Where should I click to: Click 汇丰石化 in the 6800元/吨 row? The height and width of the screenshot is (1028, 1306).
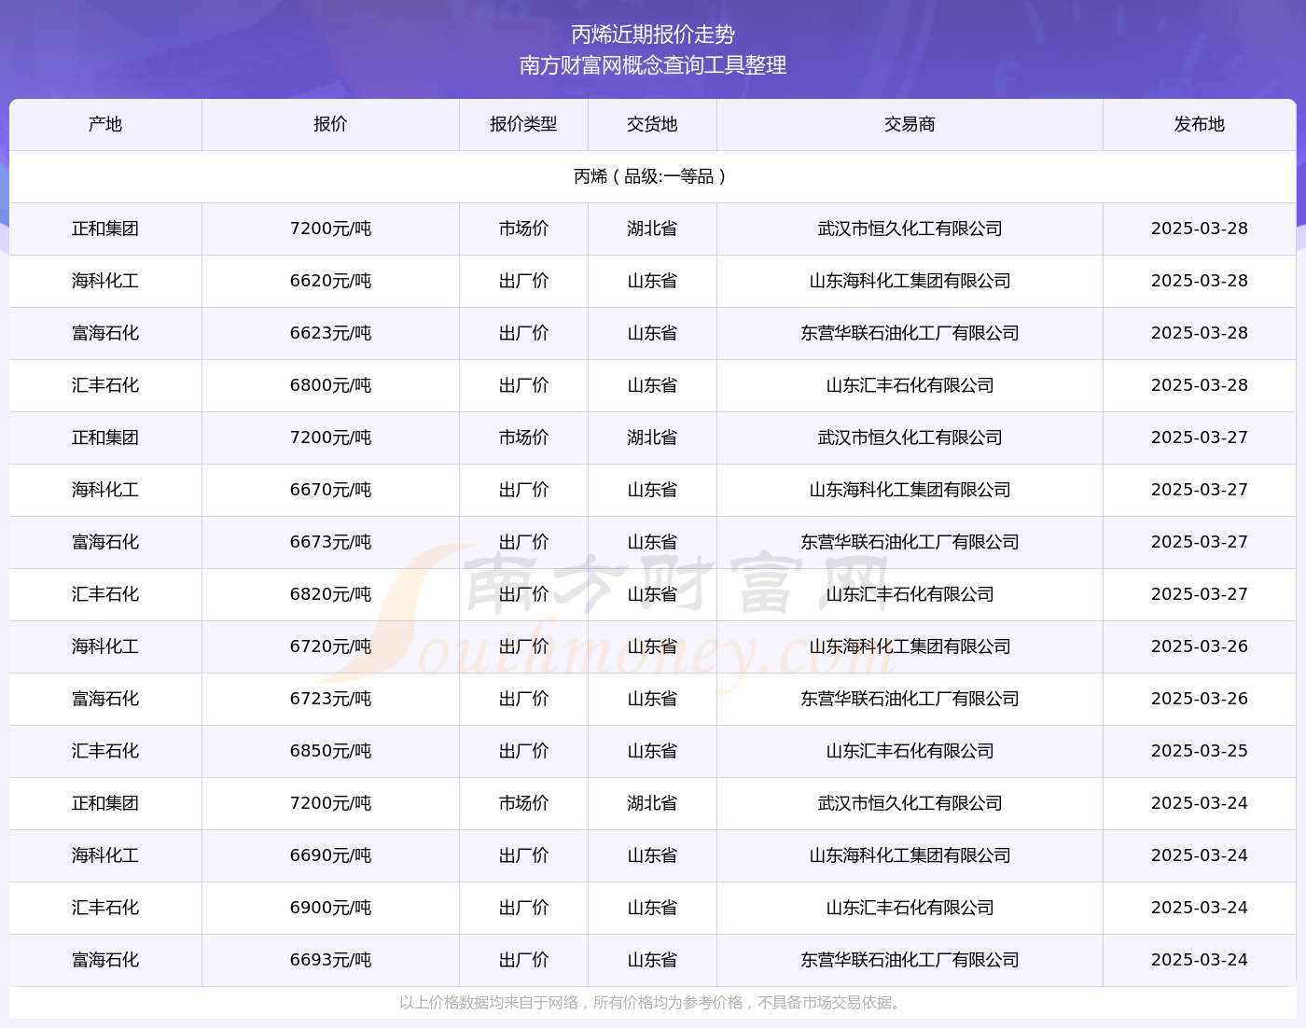(x=105, y=385)
